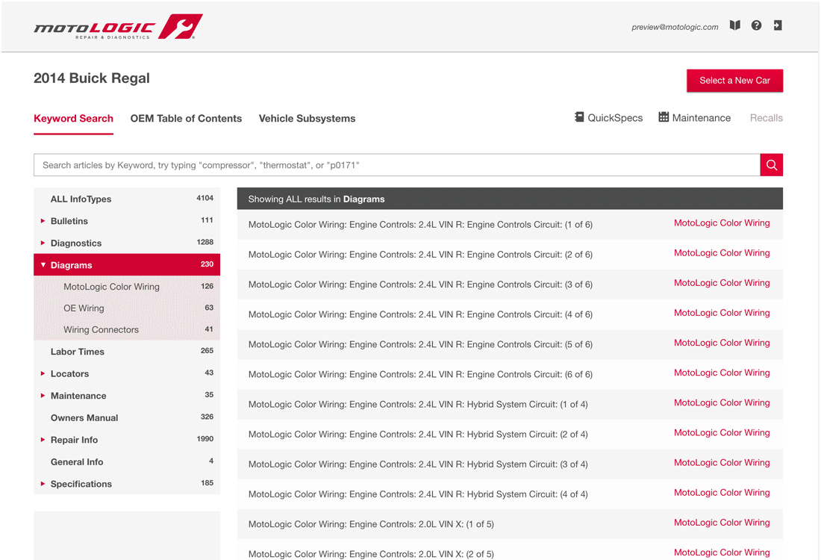Open QuickSpecs via its clipboard icon
The image size is (821, 560).
(x=579, y=117)
